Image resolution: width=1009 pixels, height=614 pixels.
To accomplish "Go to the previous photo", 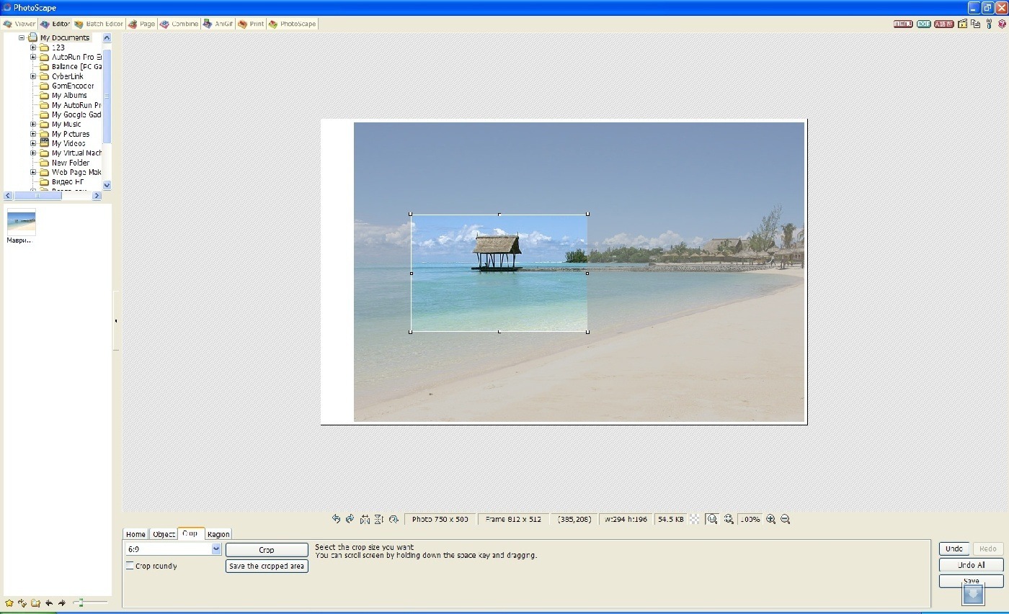I will 49,603.
